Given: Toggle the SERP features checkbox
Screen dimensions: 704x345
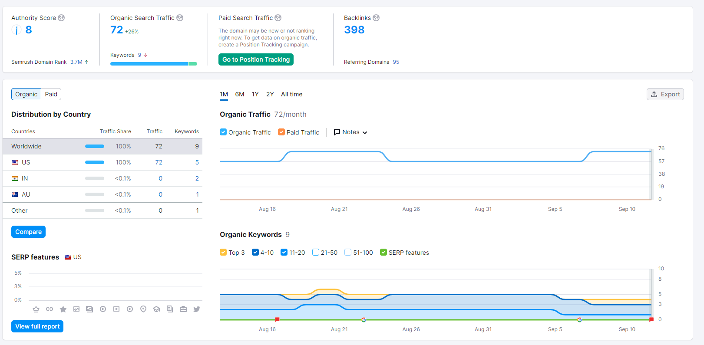Looking at the screenshot, I should 383,252.
